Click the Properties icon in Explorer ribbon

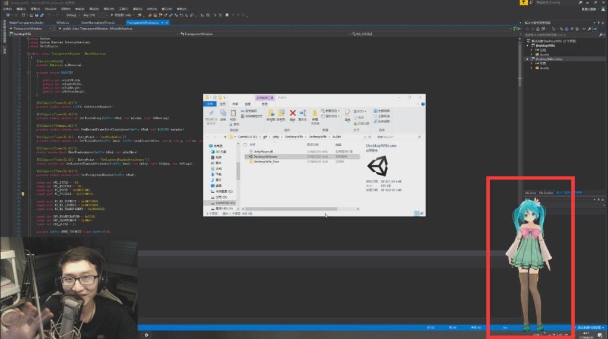pyautogui.click(x=347, y=113)
